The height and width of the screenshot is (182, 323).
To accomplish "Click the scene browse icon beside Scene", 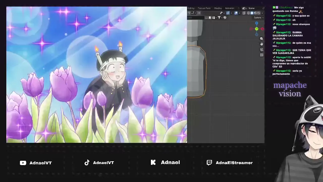I will [x=244, y=8].
